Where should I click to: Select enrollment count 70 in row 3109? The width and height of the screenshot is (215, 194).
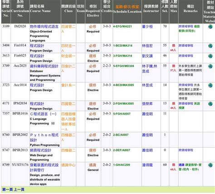[165, 26]
